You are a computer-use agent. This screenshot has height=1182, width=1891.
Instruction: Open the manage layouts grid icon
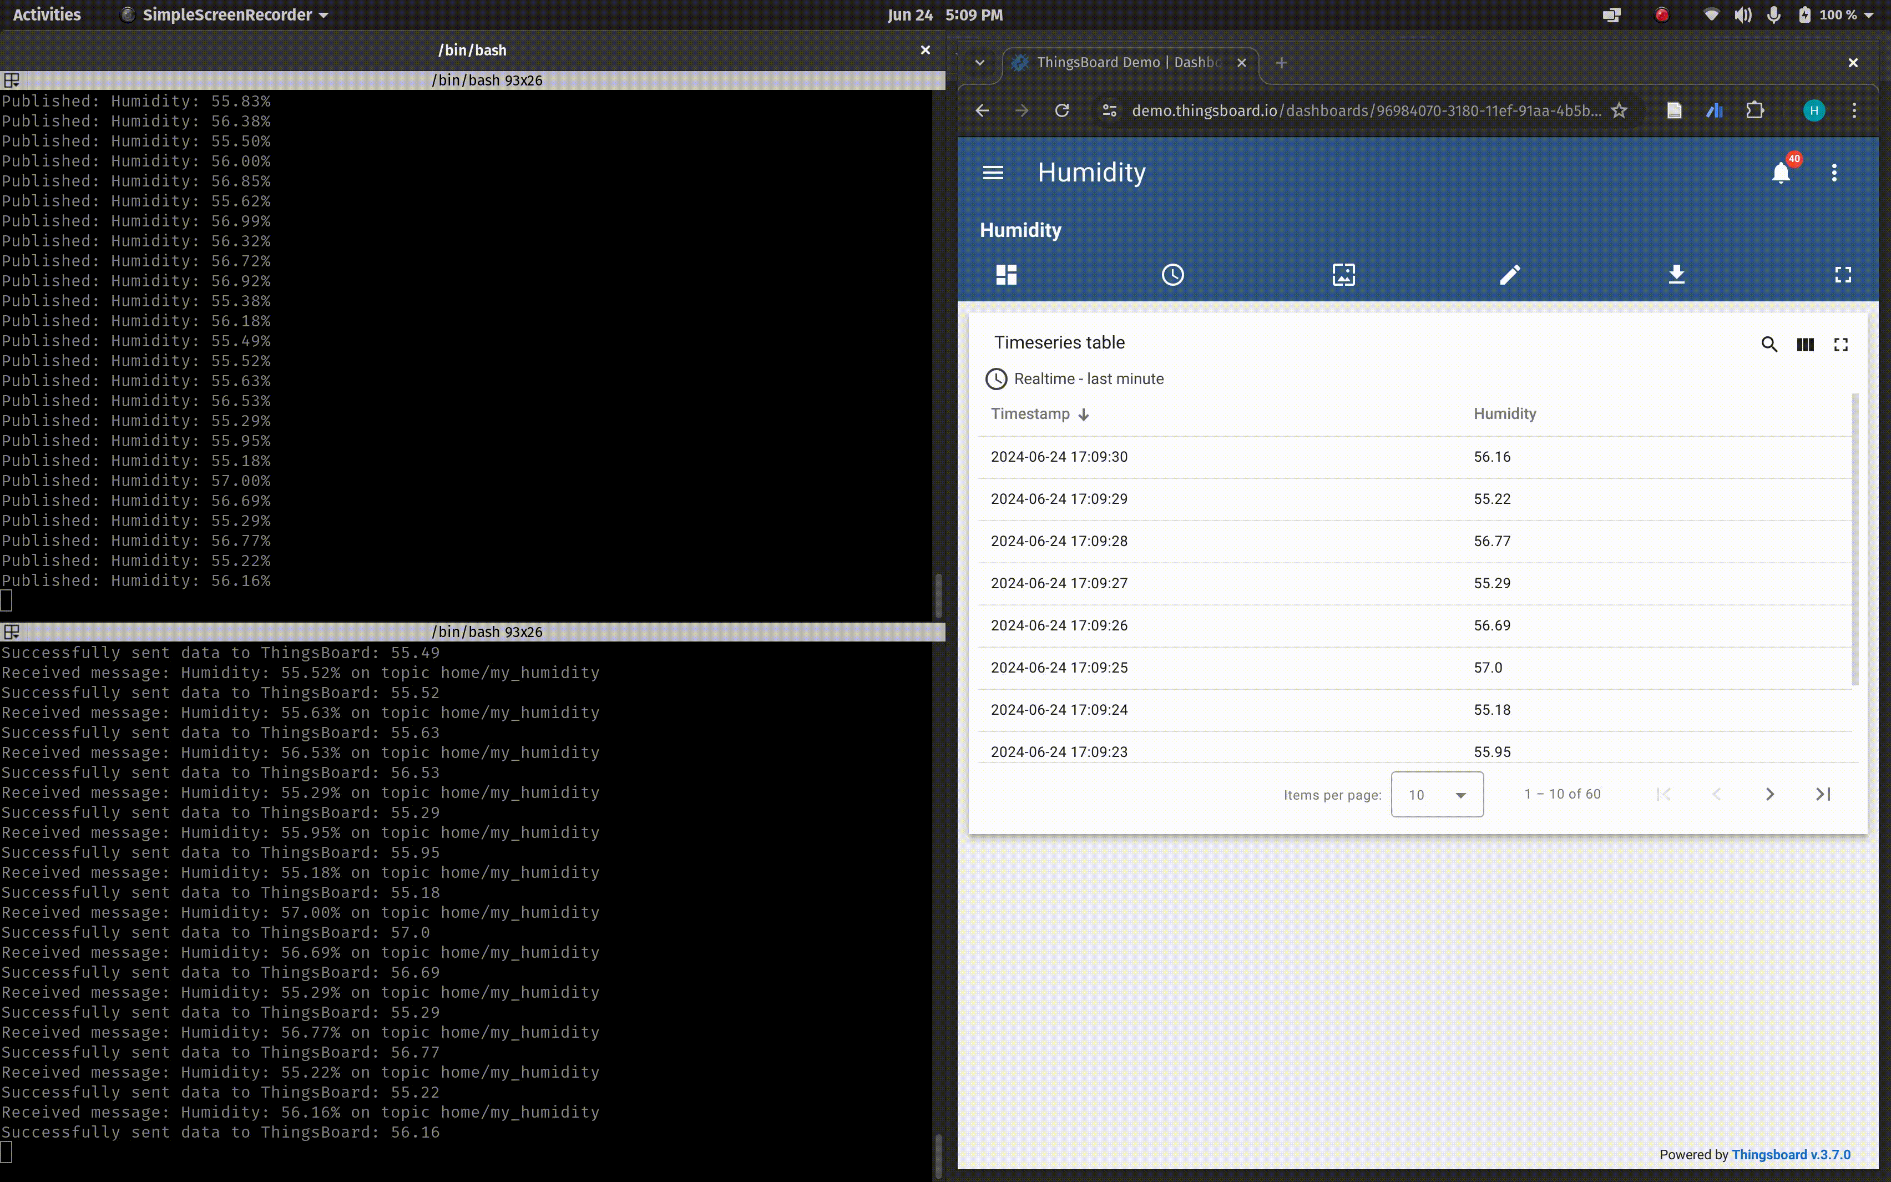(1007, 274)
